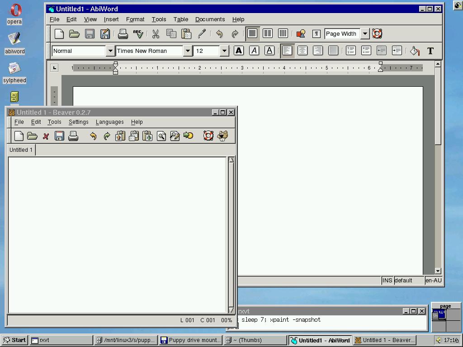The height and width of the screenshot is (347, 463).
Task: Click the bullet list icon in AbiWord
Action: coord(366,51)
